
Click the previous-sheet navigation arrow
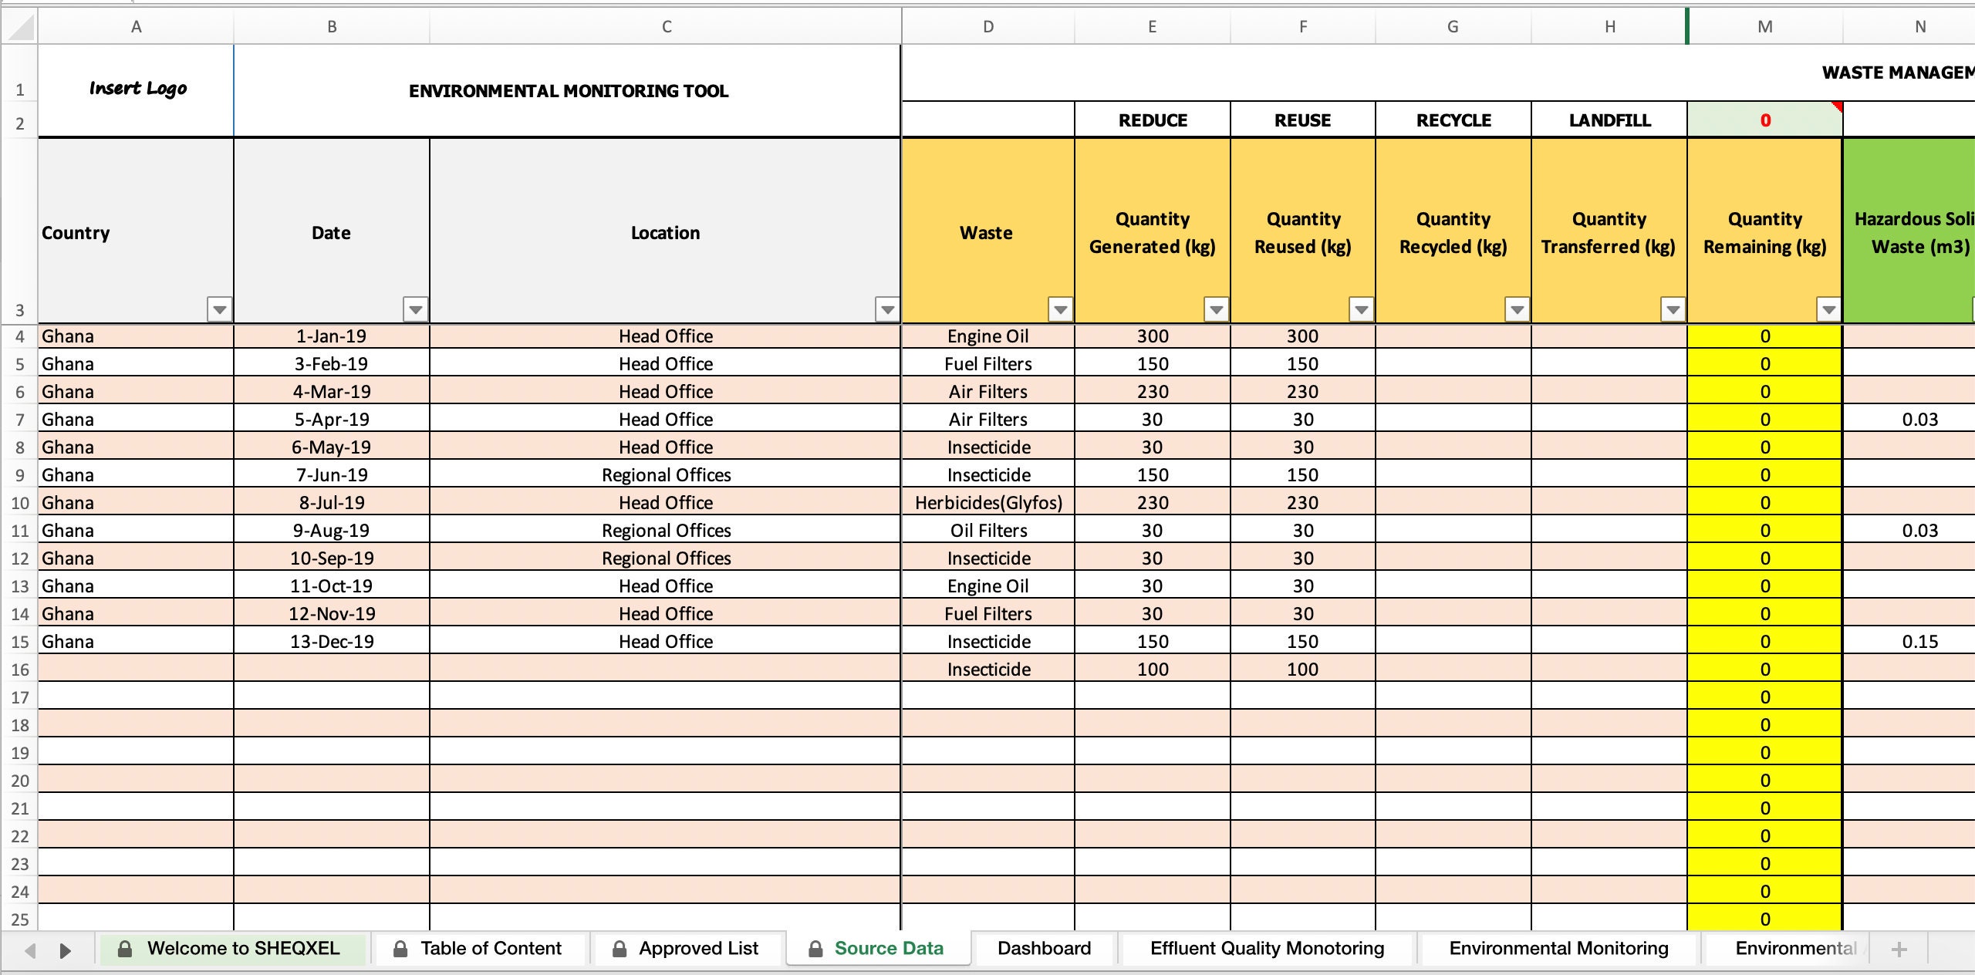[29, 950]
